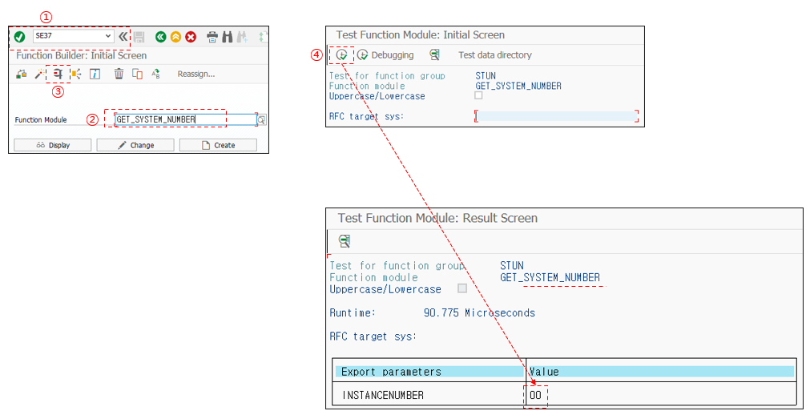Viewport: 810px width, 415px height.
Task: Click the Function Builder: Initial Screen title
Action: [x=81, y=55]
